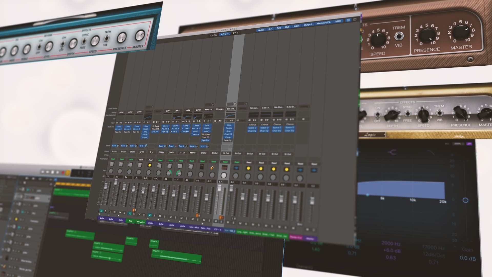Open the 1.8s Lar... setting menu

[x=254, y=108]
